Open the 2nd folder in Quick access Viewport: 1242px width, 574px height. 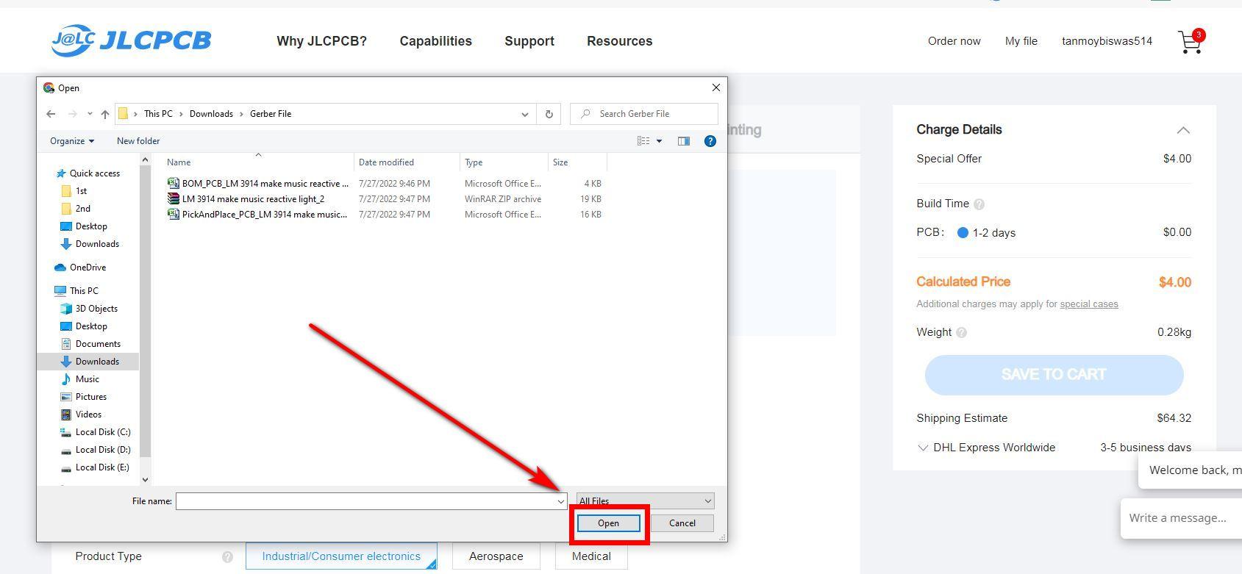[x=76, y=209]
